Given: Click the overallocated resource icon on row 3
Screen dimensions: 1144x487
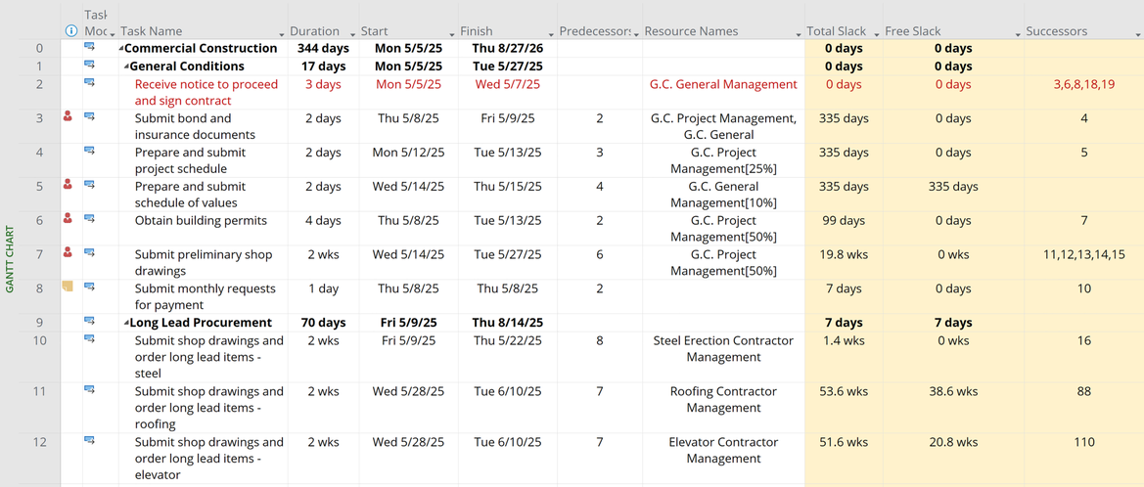Looking at the screenshot, I should point(68,116).
